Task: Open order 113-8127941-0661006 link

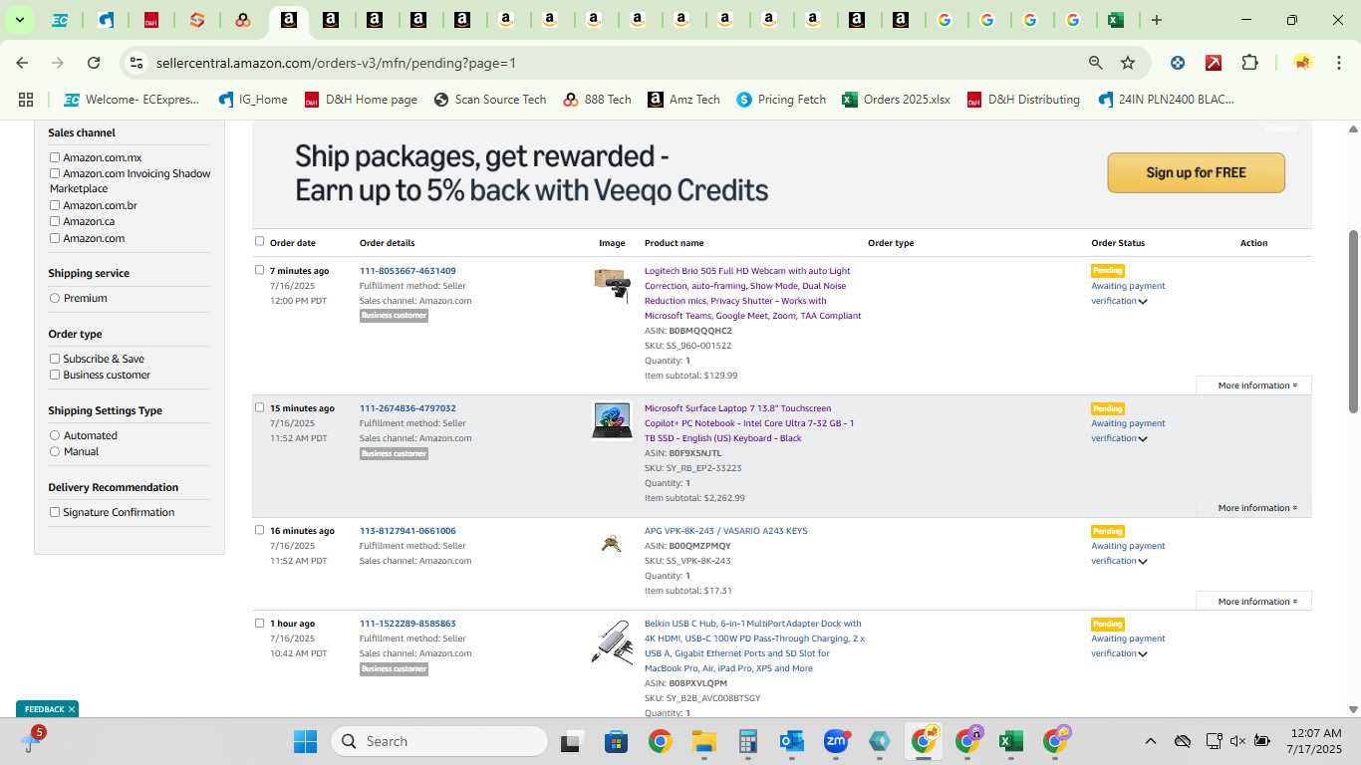Action: 408,531
